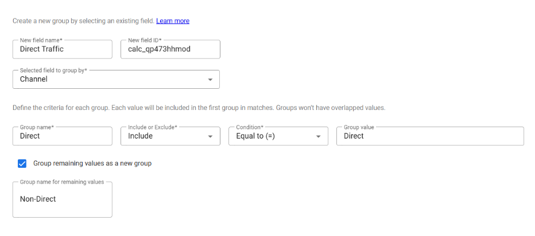
Task: Click the 'calc_qp473hhmod' ID text
Action: (160, 49)
